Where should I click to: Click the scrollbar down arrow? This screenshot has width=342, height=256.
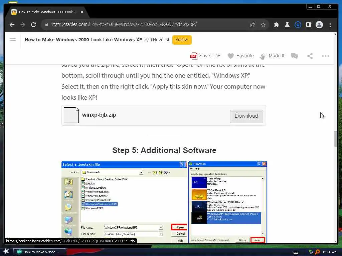tap(335, 241)
